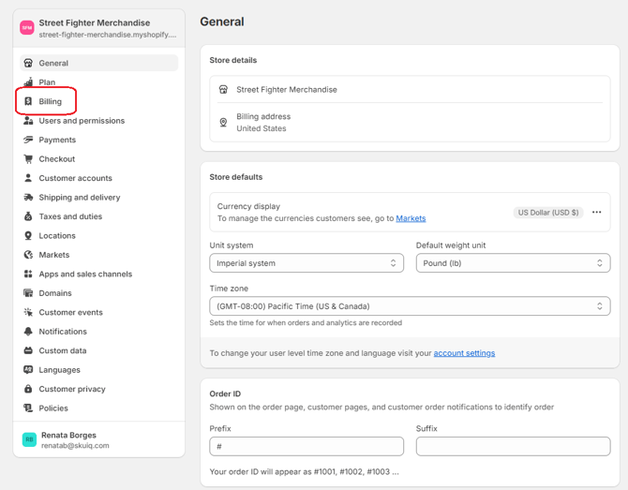Open the Unit system dropdown
Image resolution: width=628 pixels, height=490 pixels.
(x=307, y=263)
